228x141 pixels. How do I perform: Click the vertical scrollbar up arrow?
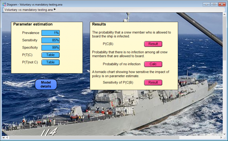(x=225, y=15)
